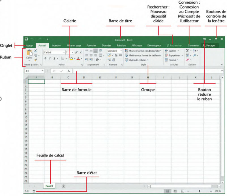
Task: Open the Format cells dropdown
Action: click(x=172, y=60)
